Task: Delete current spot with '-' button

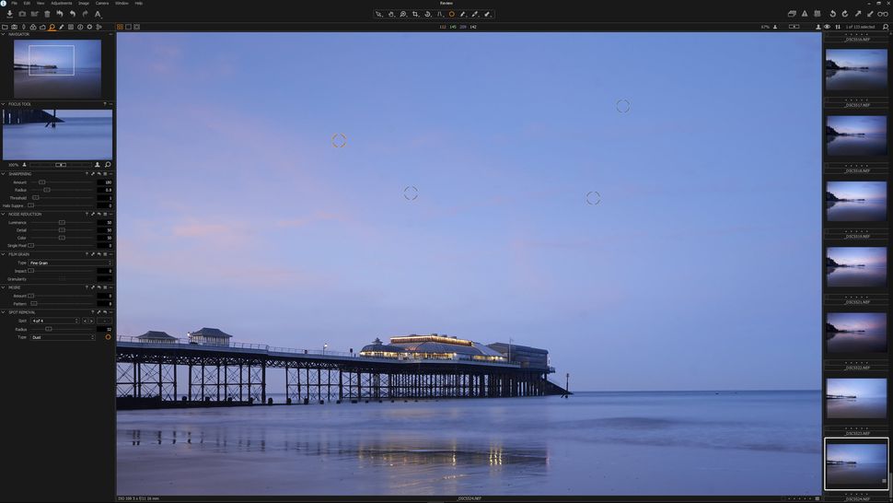Action: coord(105,321)
